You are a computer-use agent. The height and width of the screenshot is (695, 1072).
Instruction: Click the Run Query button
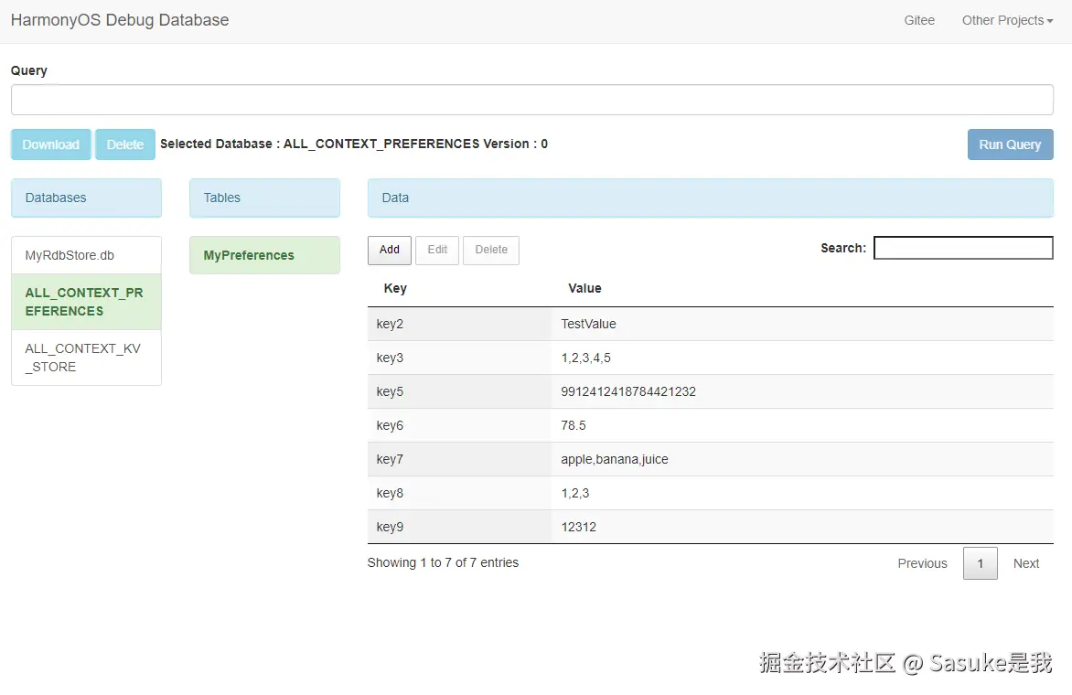(1010, 144)
